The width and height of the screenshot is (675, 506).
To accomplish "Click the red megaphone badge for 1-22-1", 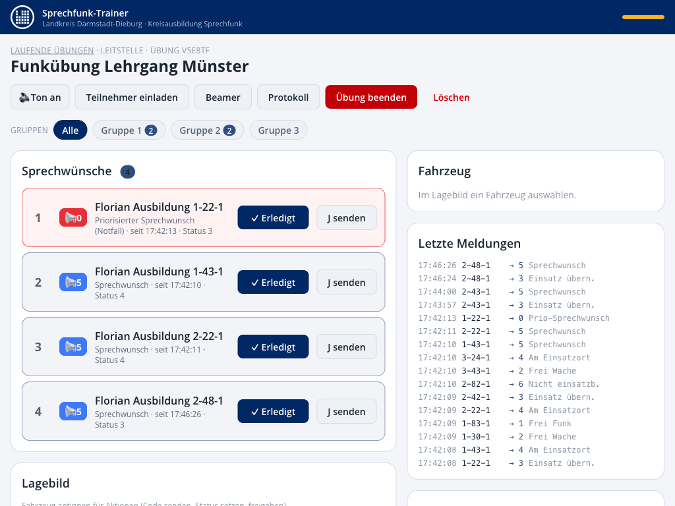I will 73,217.
